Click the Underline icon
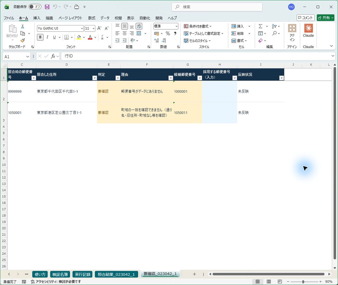338x285 pixels. tap(54, 37)
